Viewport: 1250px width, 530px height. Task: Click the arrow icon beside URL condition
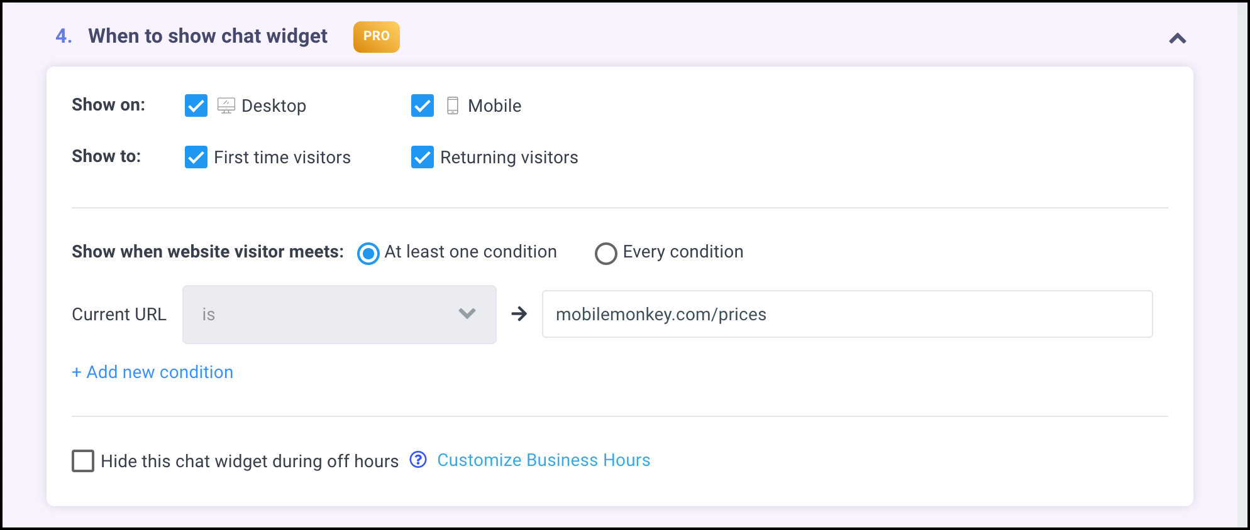519,314
